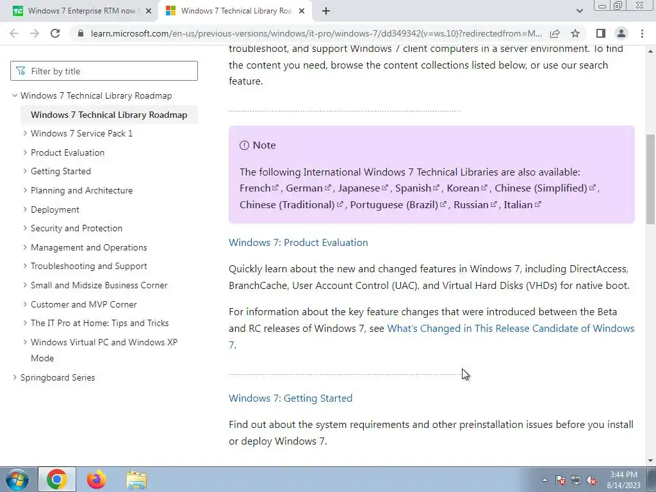Open the Japanese technical library link
656x492 pixels.
coord(363,188)
